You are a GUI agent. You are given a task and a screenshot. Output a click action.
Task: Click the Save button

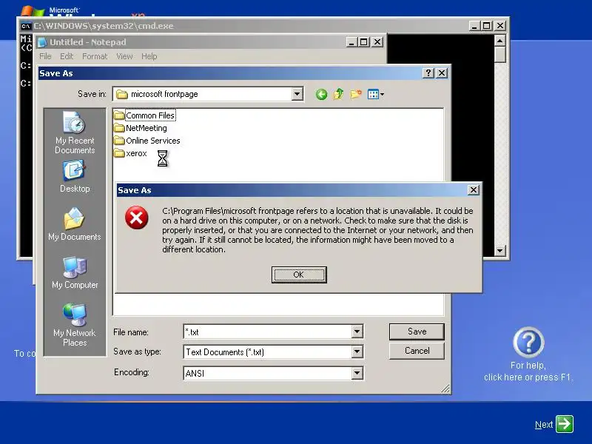[x=417, y=332]
